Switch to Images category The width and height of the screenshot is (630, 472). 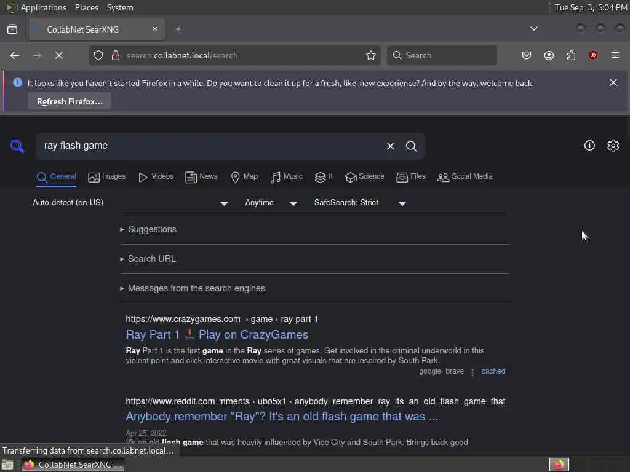point(107,176)
